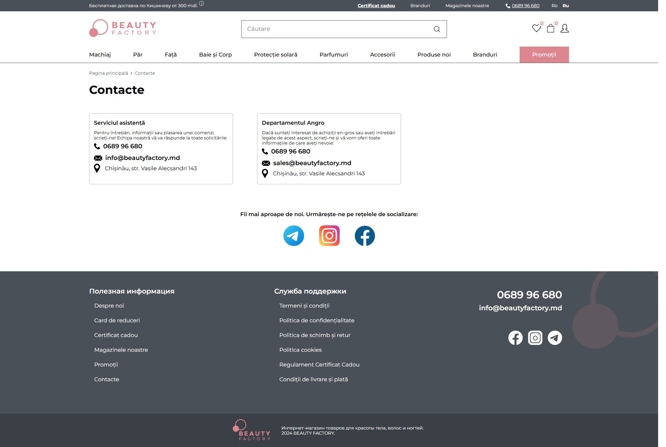This screenshot has width=666, height=447.
Task: Click the envelope icon beside sales@beautyfactory.md
Action: [x=266, y=163]
